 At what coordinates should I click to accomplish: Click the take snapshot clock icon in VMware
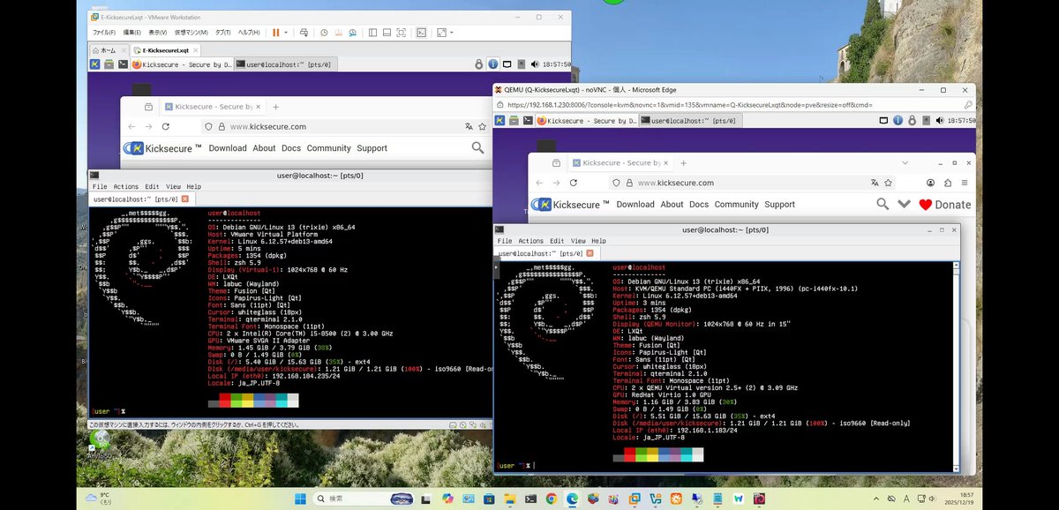324,33
